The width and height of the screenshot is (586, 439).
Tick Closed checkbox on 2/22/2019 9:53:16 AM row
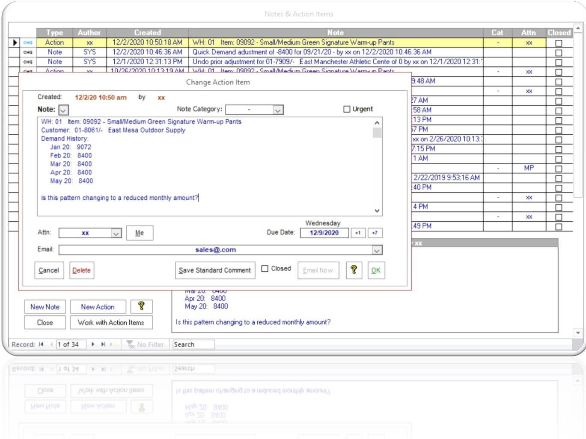(x=559, y=178)
